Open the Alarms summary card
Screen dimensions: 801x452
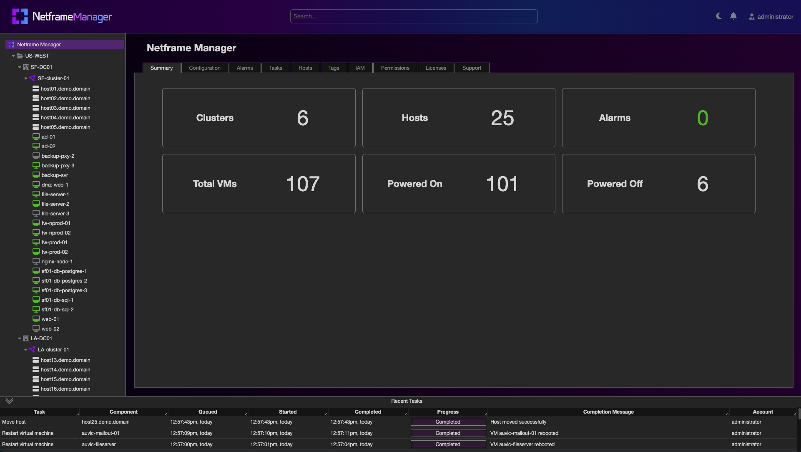658,118
